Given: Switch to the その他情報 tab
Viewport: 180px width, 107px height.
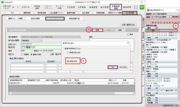Looking at the screenshot, I should click(x=130, y=13).
